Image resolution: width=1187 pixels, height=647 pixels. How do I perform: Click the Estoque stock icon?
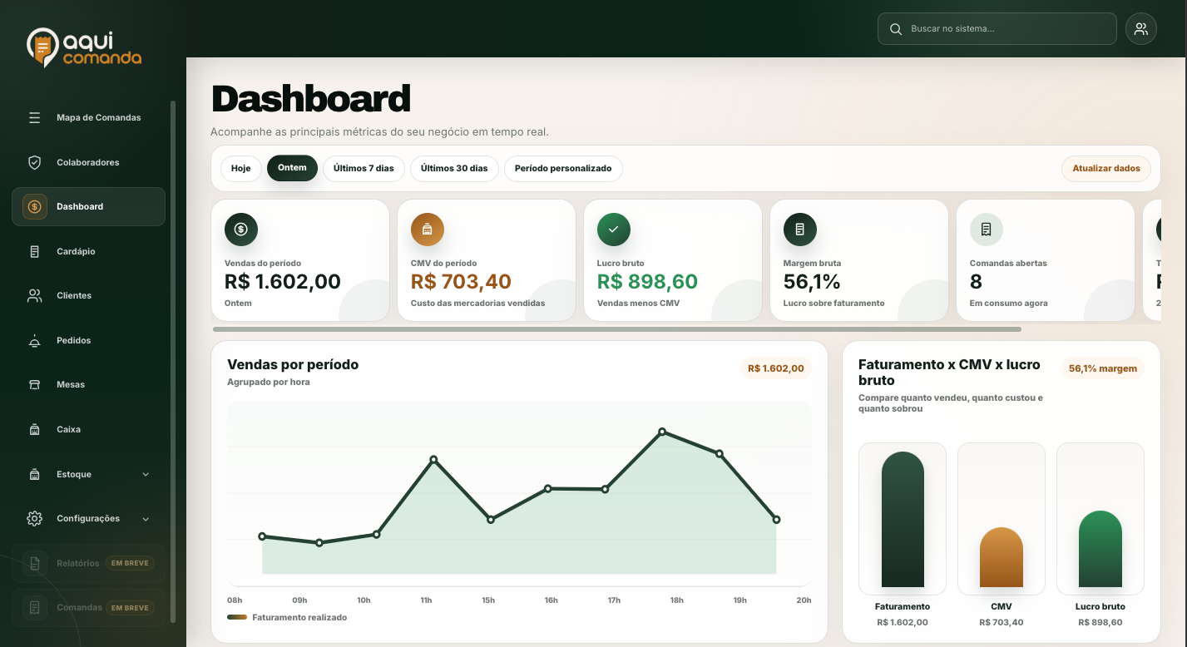[x=34, y=474]
